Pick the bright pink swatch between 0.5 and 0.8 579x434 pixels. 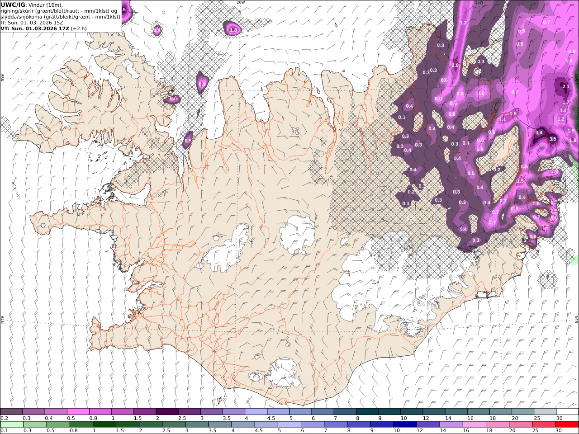coord(78,412)
